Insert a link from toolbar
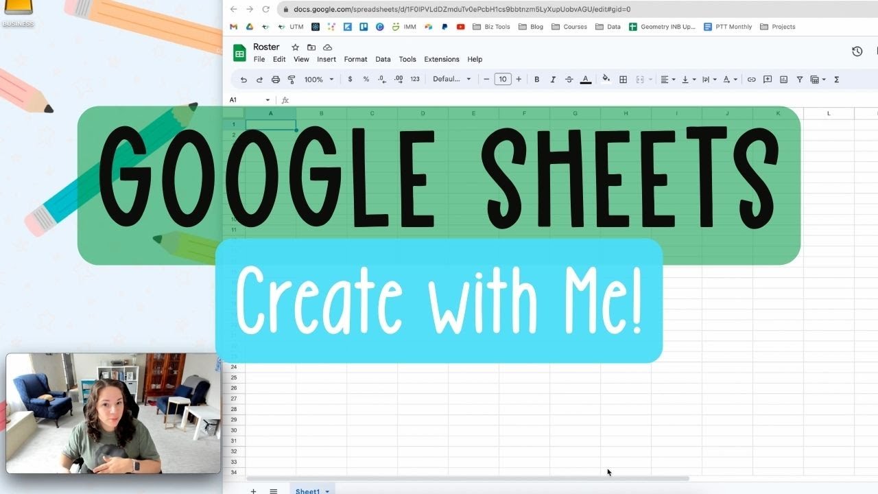This screenshot has height=494, width=878. click(x=751, y=80)
